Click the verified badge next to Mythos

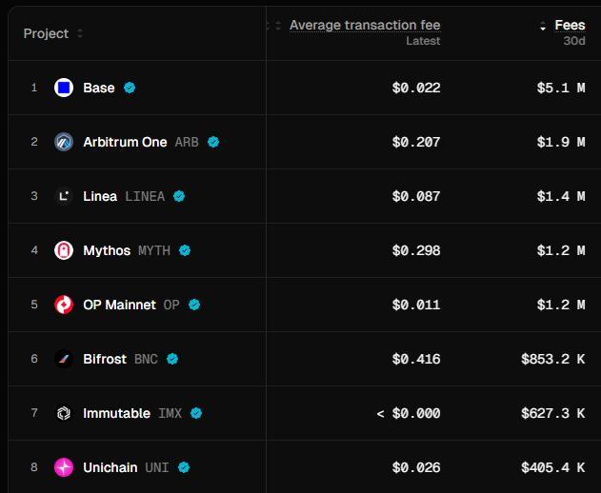[x=185, y=250]
